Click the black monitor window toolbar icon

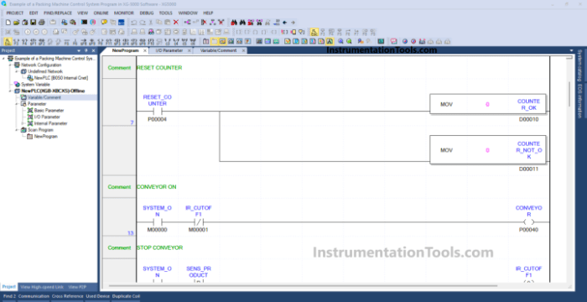(x=84, y=23)
